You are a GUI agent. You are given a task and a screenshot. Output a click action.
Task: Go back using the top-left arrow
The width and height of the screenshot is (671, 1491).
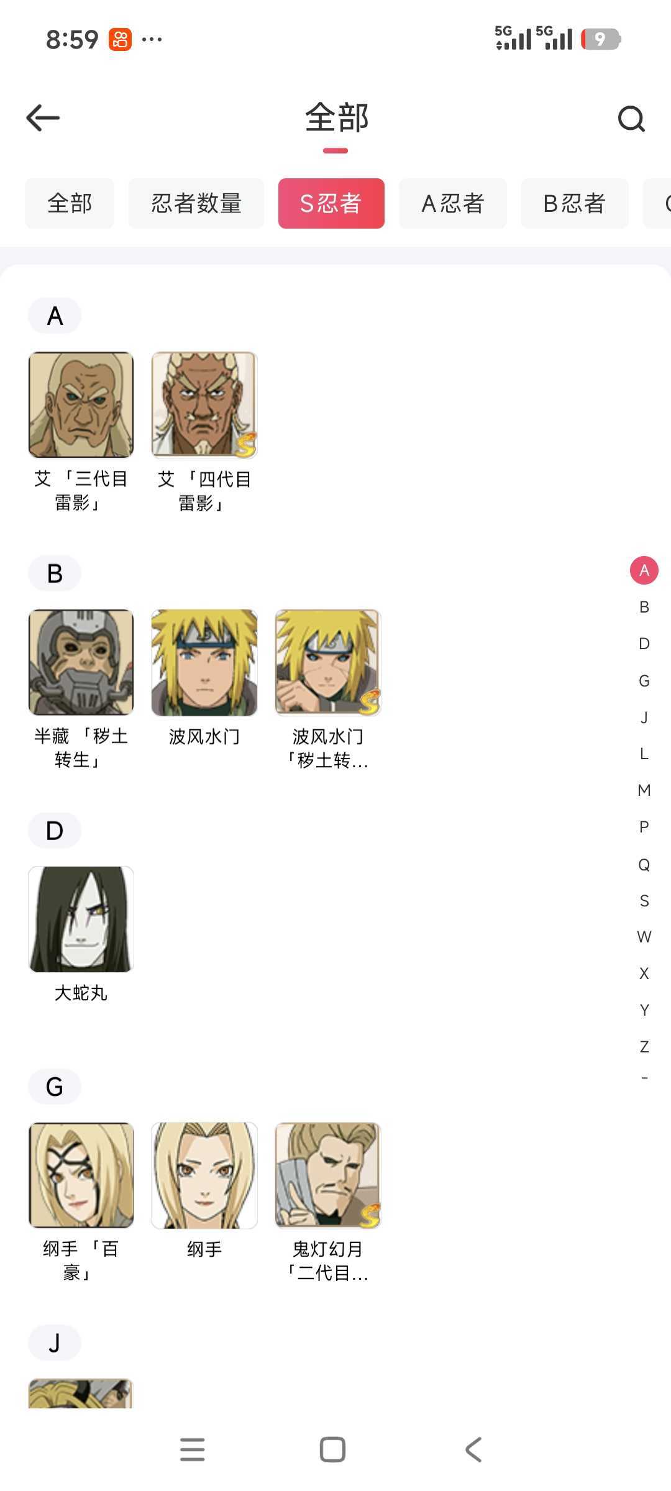pos(43,118)
